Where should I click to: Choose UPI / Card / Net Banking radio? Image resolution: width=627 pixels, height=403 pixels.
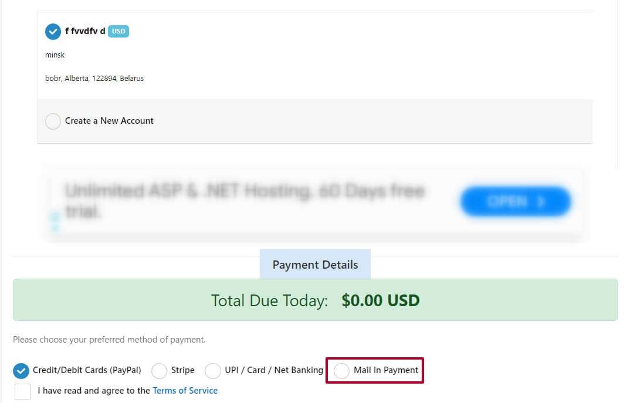click(213, 371)
